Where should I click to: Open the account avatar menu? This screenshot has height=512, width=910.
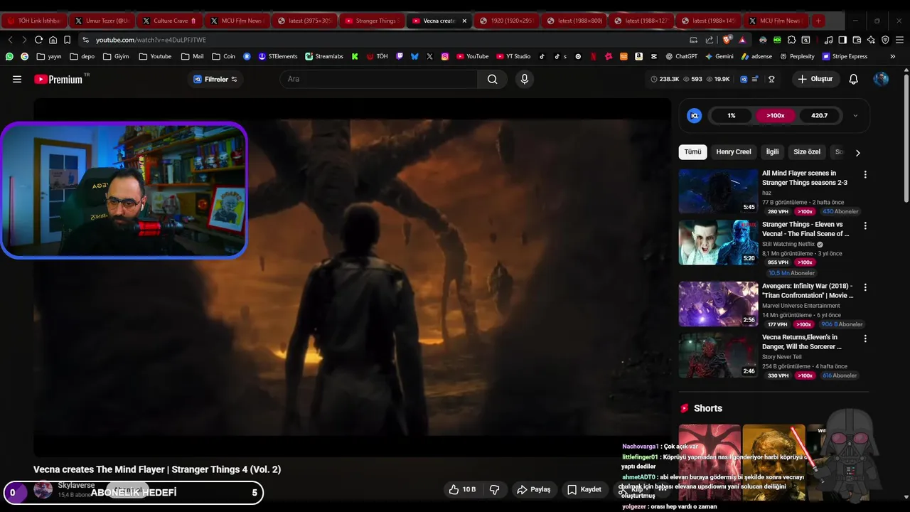(x=881, y=79)
